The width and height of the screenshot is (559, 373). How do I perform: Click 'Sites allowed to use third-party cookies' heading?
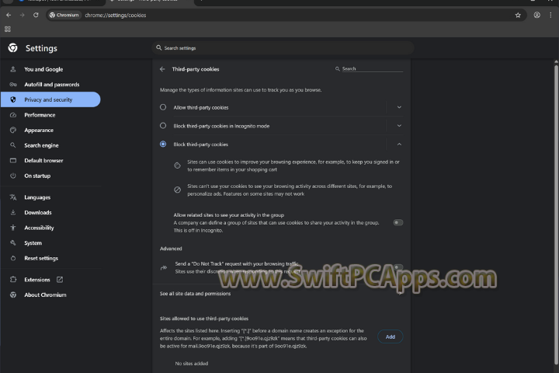(x=204, y=319)
